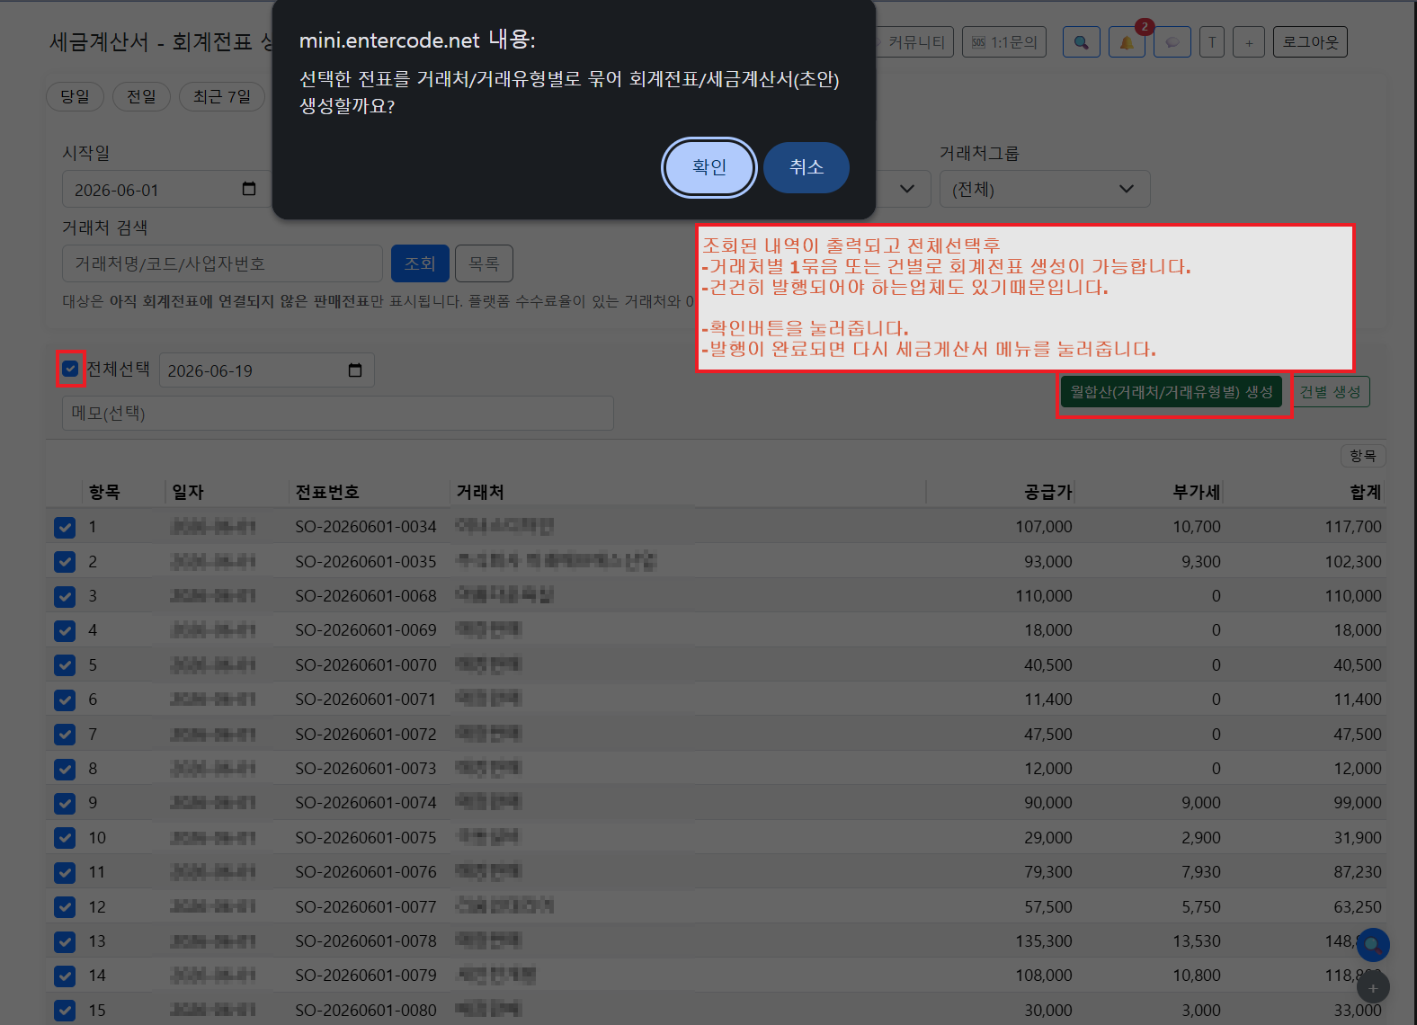Uncheck row 3 SO-20260601-0068 checkbox
1417x1025 pixels.
tap(65, 596)
